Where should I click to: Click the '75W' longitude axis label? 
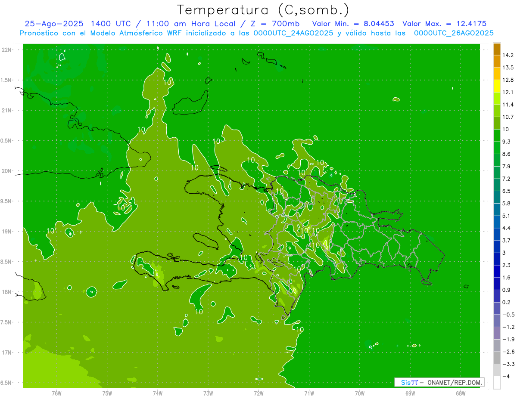tap(107, 393)
